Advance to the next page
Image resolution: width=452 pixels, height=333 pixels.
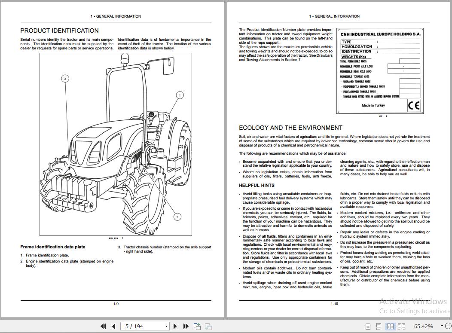(175, 327)
